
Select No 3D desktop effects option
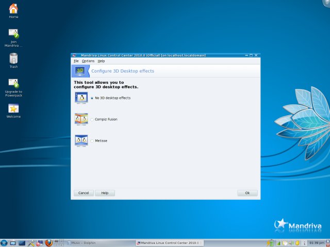92,98
